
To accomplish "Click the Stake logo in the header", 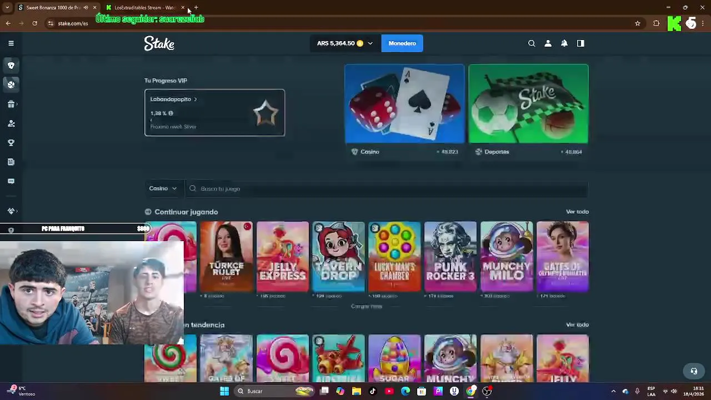I will pos(159,43).
